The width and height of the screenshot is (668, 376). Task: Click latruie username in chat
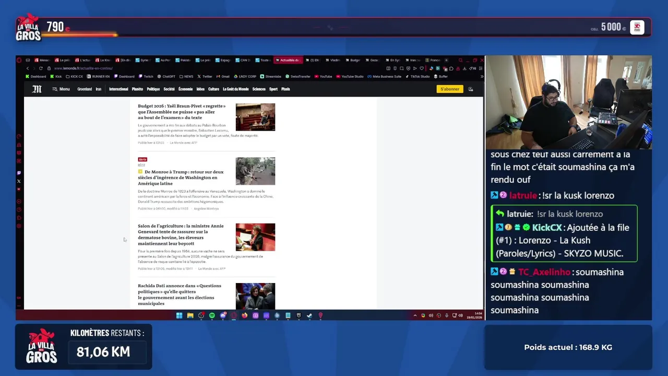[523, 196]
